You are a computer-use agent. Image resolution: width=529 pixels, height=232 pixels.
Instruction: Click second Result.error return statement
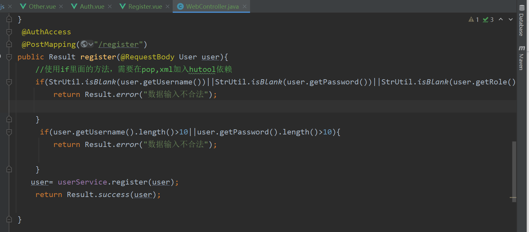click(135, 144)
